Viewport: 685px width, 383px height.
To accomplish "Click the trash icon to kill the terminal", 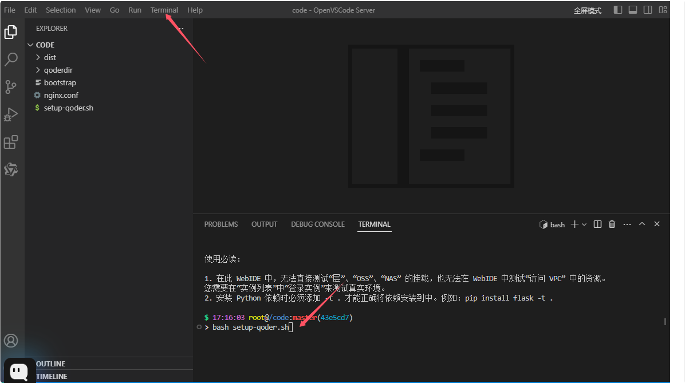I will tap(612, 224).
